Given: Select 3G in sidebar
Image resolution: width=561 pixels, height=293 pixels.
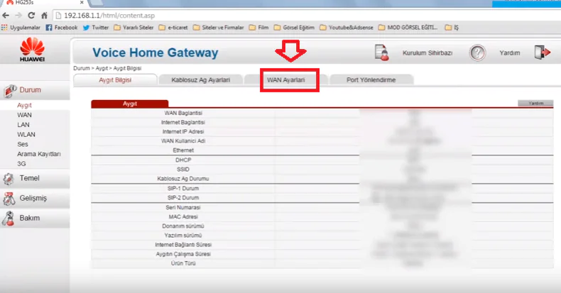Looking at the screenshot, I should click(x=21, y=164).
